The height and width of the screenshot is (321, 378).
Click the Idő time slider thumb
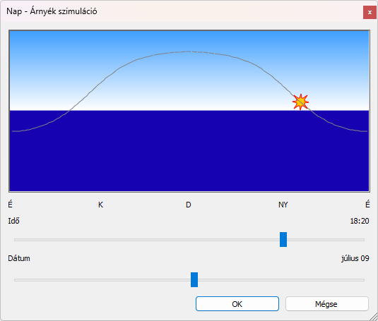tap(283, 239)
